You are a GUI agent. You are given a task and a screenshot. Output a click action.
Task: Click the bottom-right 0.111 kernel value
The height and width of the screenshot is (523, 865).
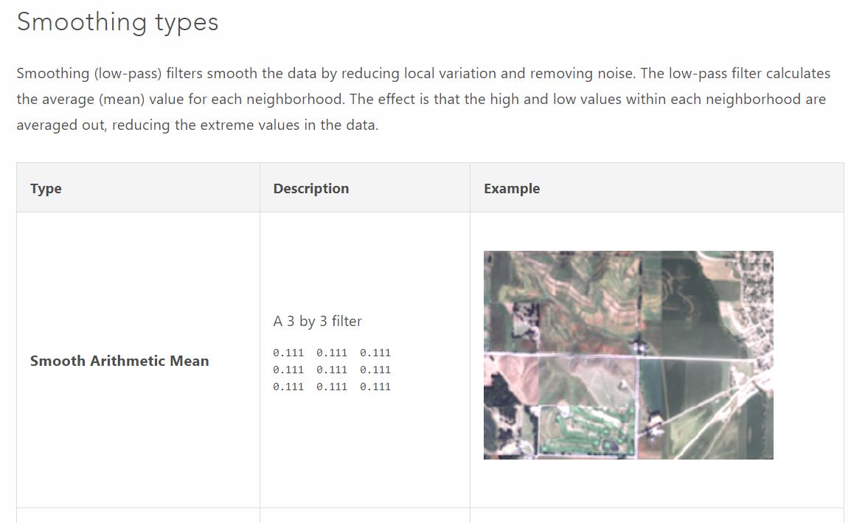[x=375, y=387]
